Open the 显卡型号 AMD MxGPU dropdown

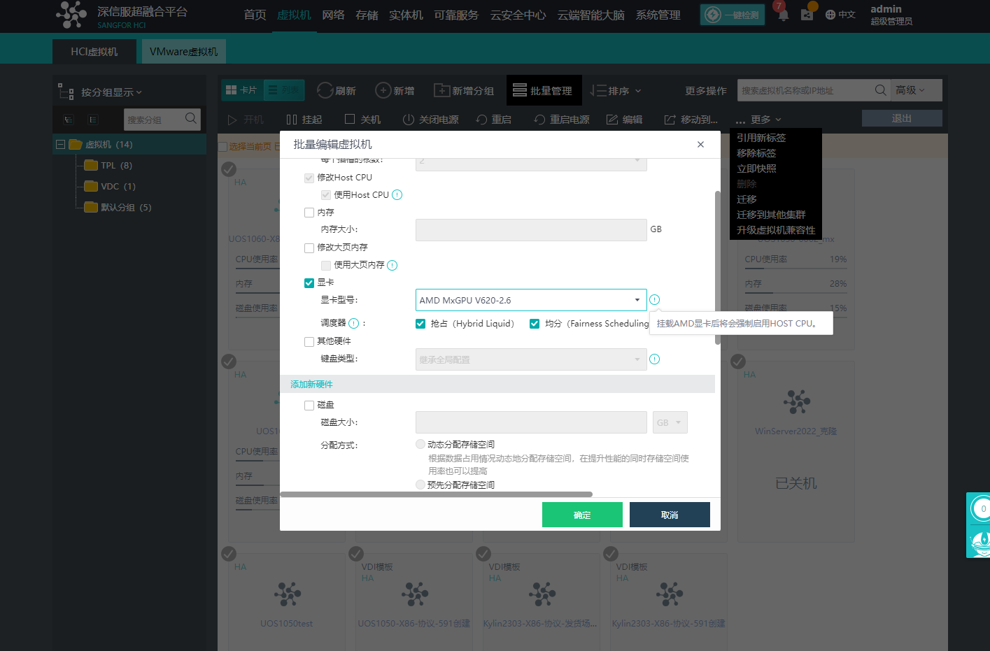(530, 300)
